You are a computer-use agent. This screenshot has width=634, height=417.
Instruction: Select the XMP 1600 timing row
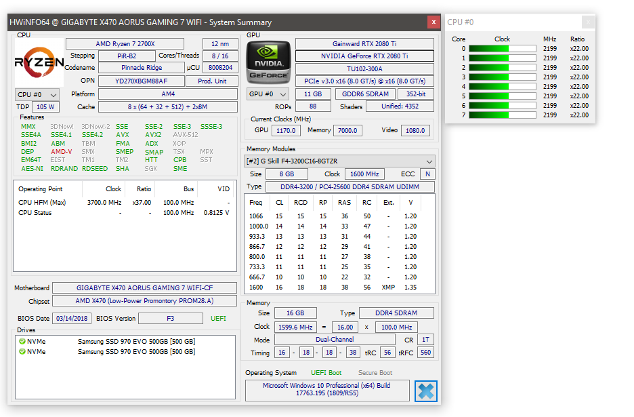click(339, 287)
